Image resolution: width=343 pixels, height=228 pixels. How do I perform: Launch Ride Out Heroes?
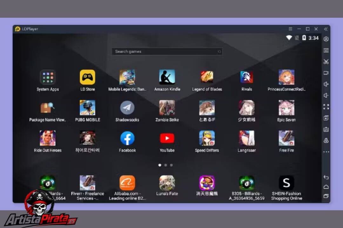click(x=48, y=138)
